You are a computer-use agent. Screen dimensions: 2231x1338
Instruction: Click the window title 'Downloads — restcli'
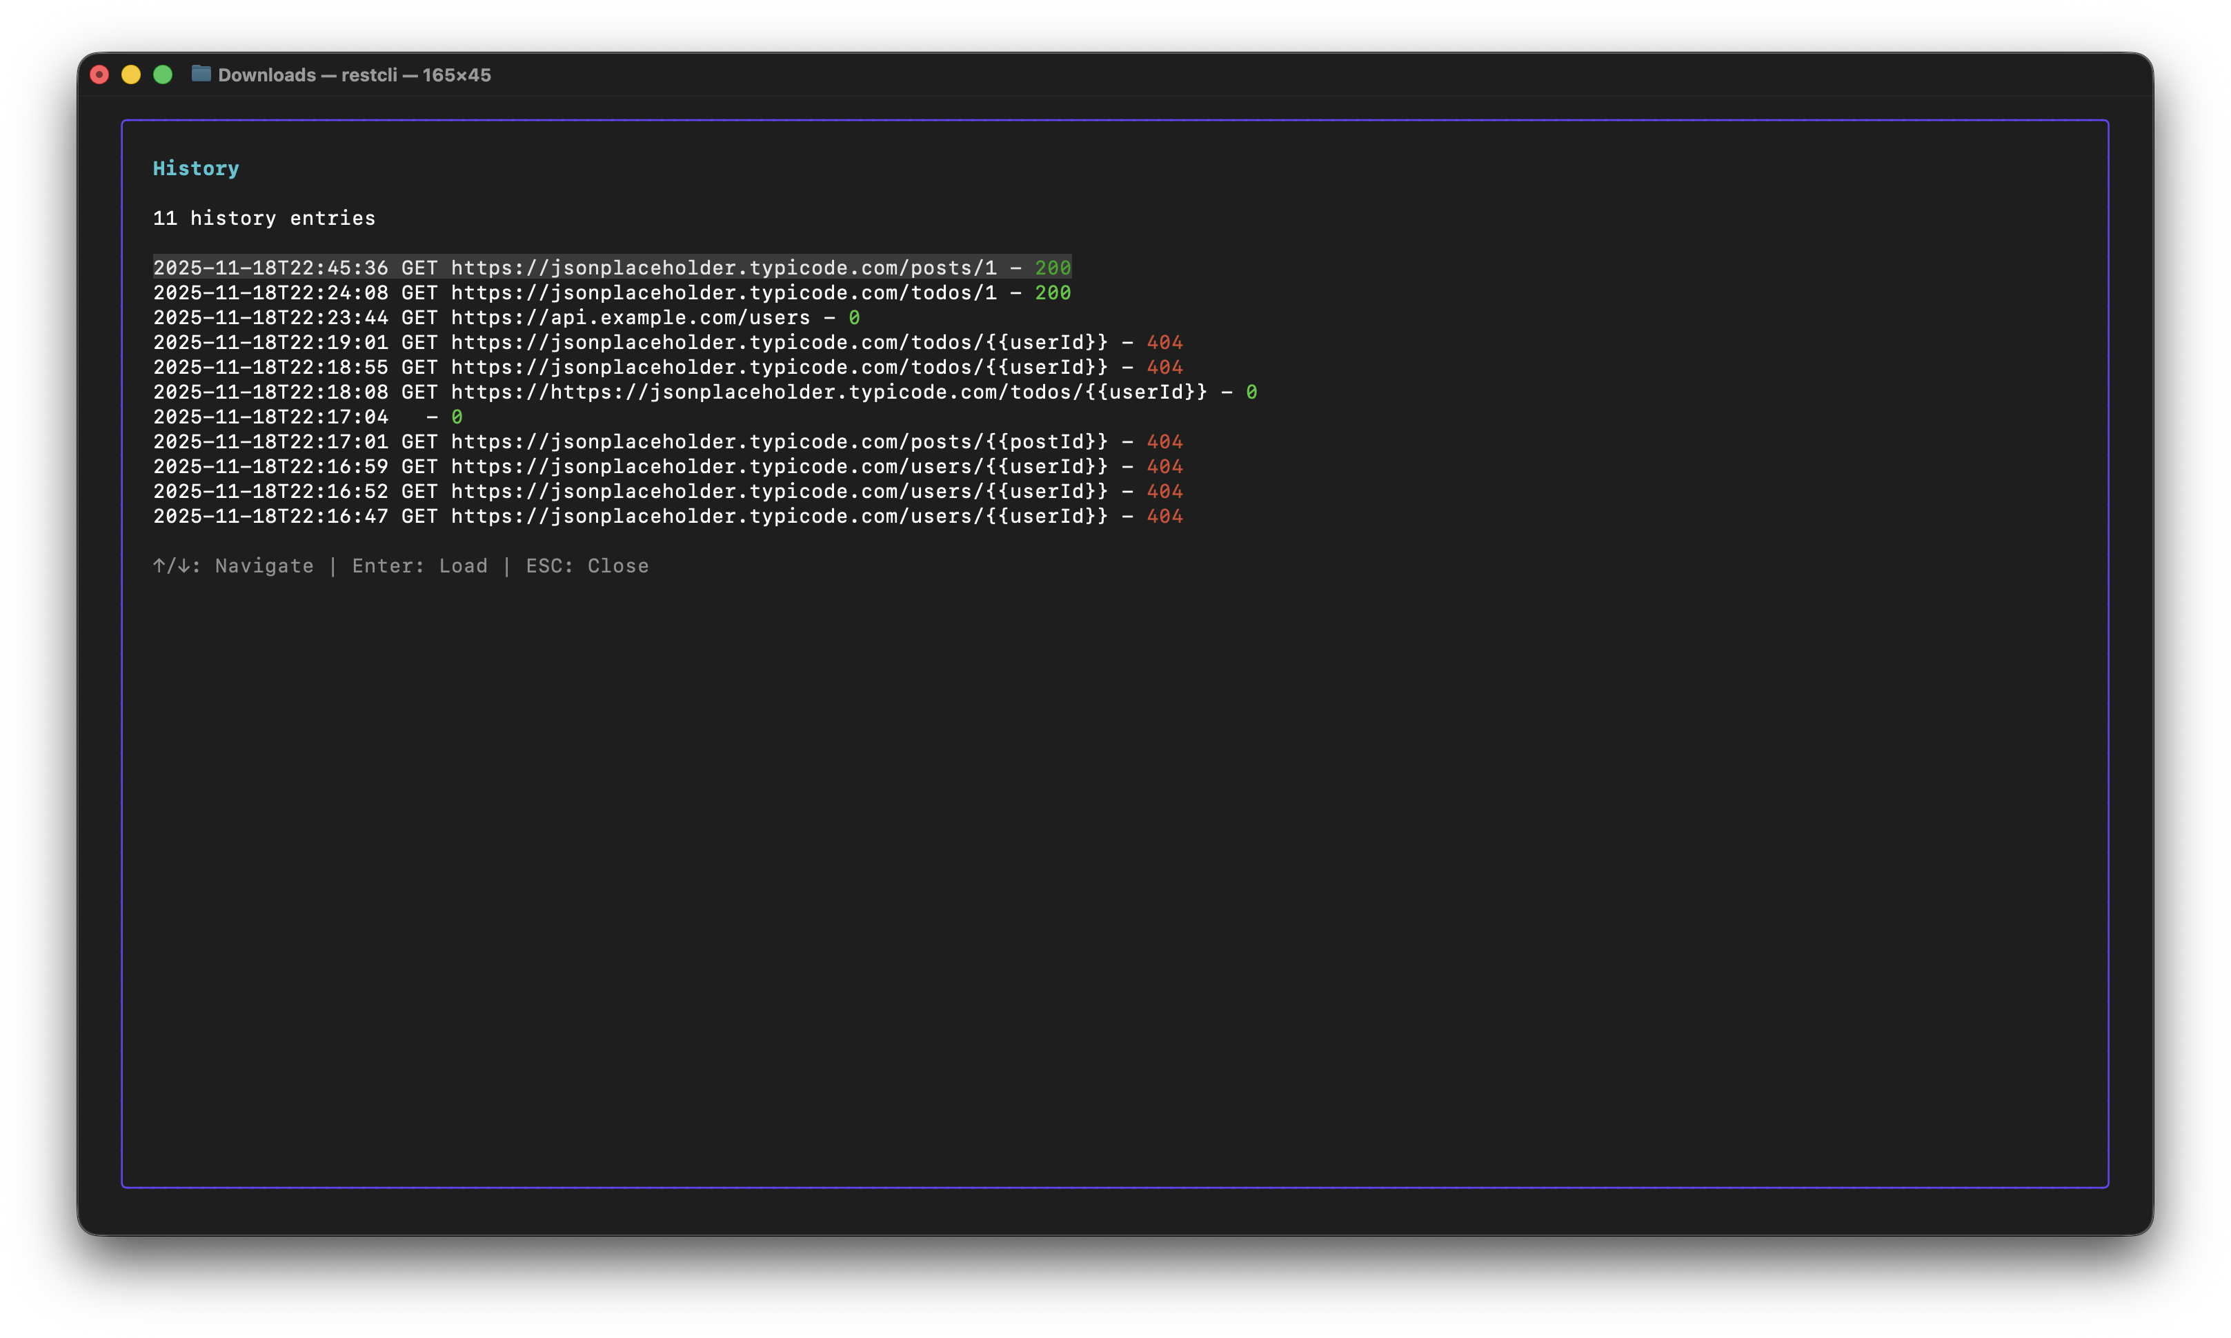[x=353, y=75]
